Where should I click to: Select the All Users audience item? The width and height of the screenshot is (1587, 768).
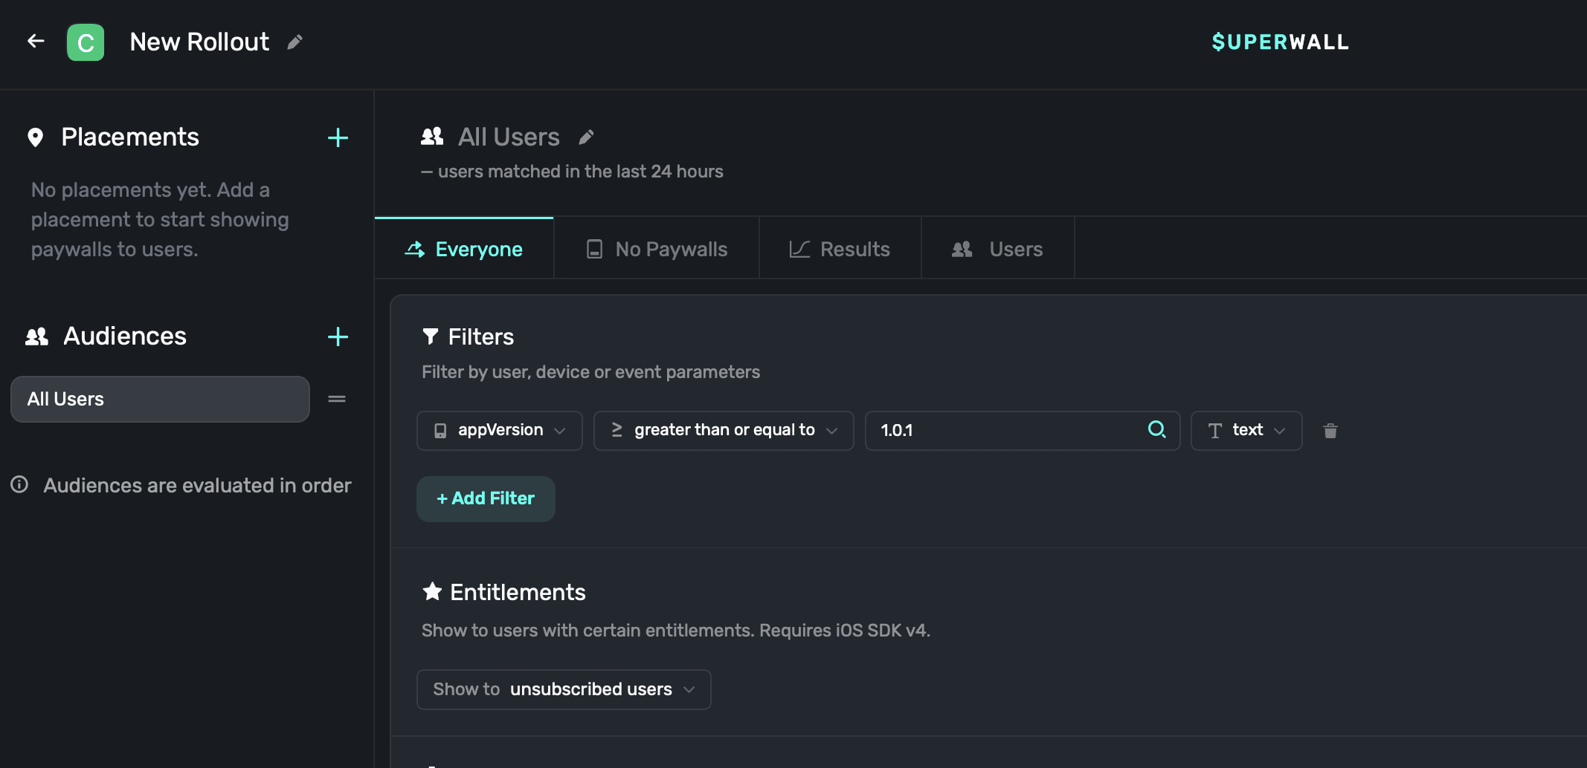click(160, 400)
